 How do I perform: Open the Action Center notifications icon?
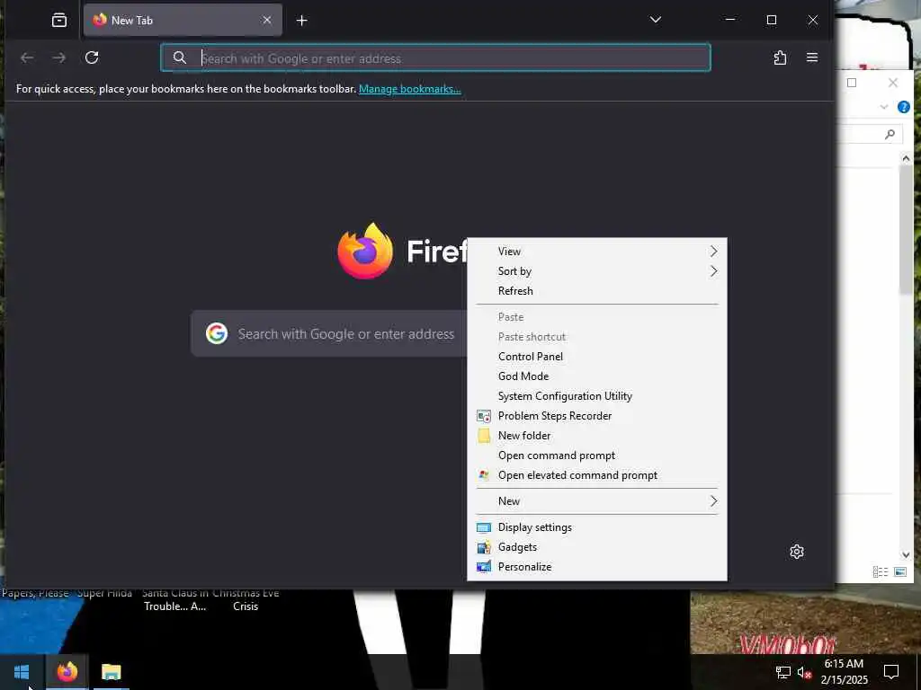coord(891,672)
